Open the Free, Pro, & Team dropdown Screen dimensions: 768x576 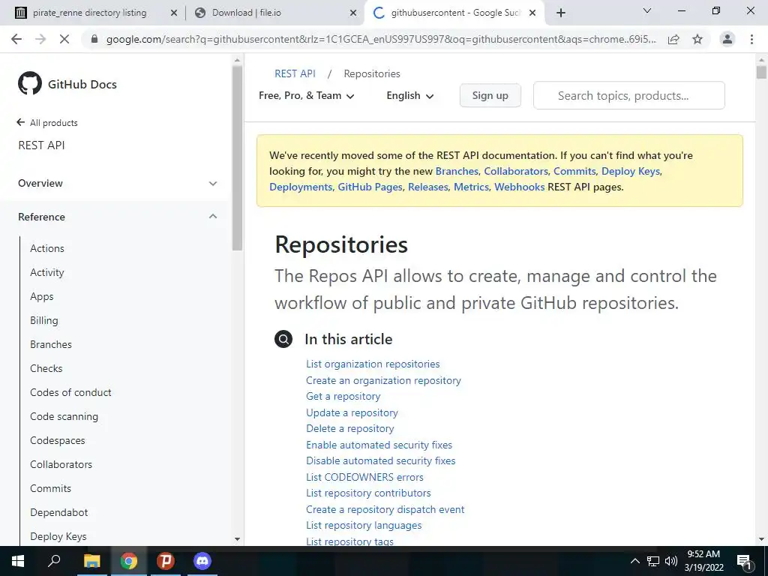point(306,95)
